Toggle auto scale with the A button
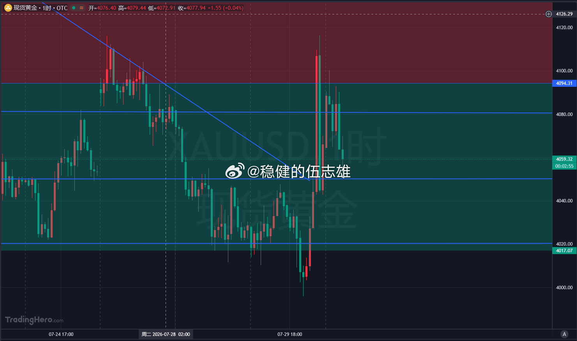Viewport: 577px width, 341px height. point(564,334)
